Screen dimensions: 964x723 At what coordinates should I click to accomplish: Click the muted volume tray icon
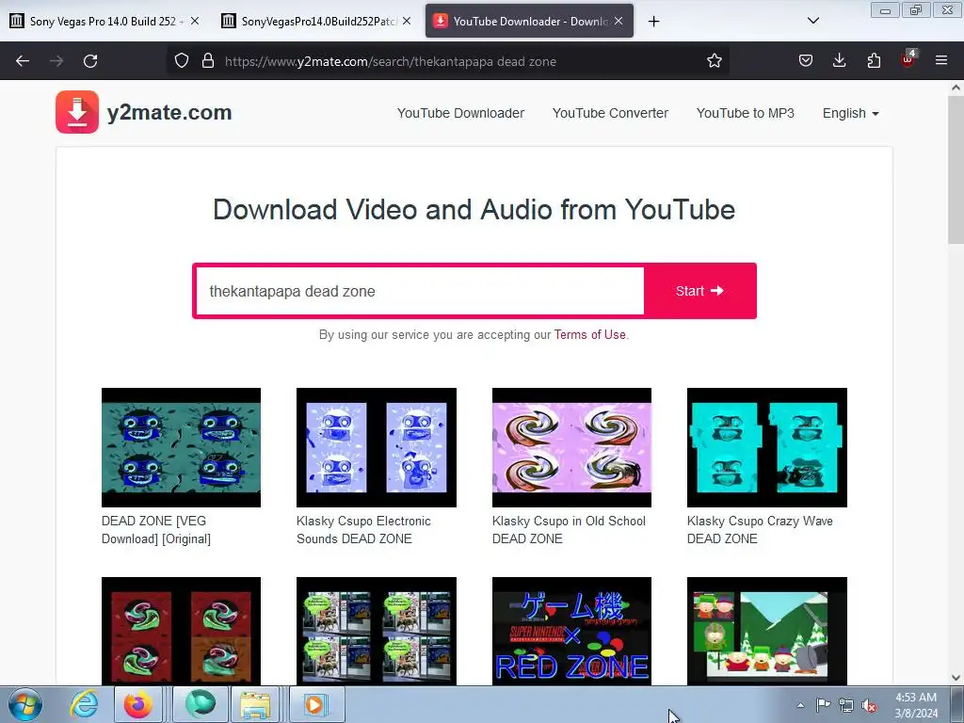pos(869,706)
